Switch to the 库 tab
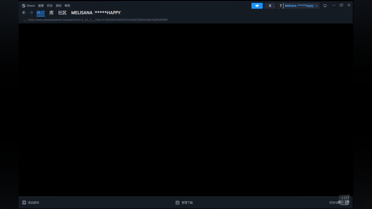This screenshot has width=372, height=209. [x=51, y=13]
